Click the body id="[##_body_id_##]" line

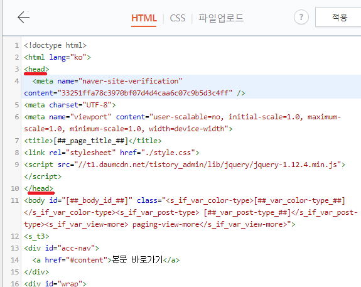(185, 200)
